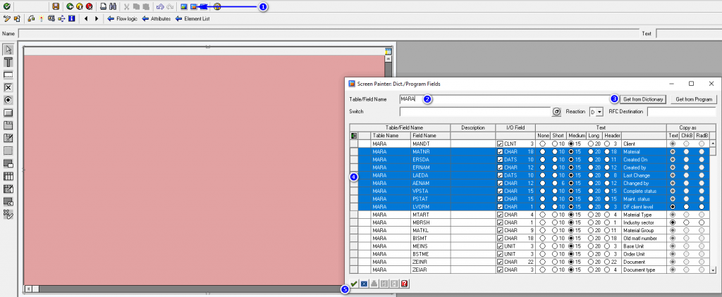
Task: Click the select-all icon in table corner
Action: coord(354,136)
